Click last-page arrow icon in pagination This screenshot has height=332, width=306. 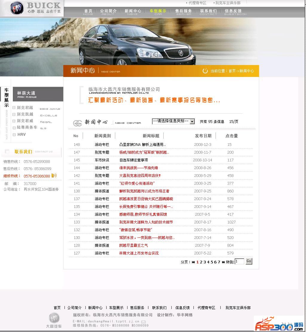pyautogui.click(x=223, y=262)
